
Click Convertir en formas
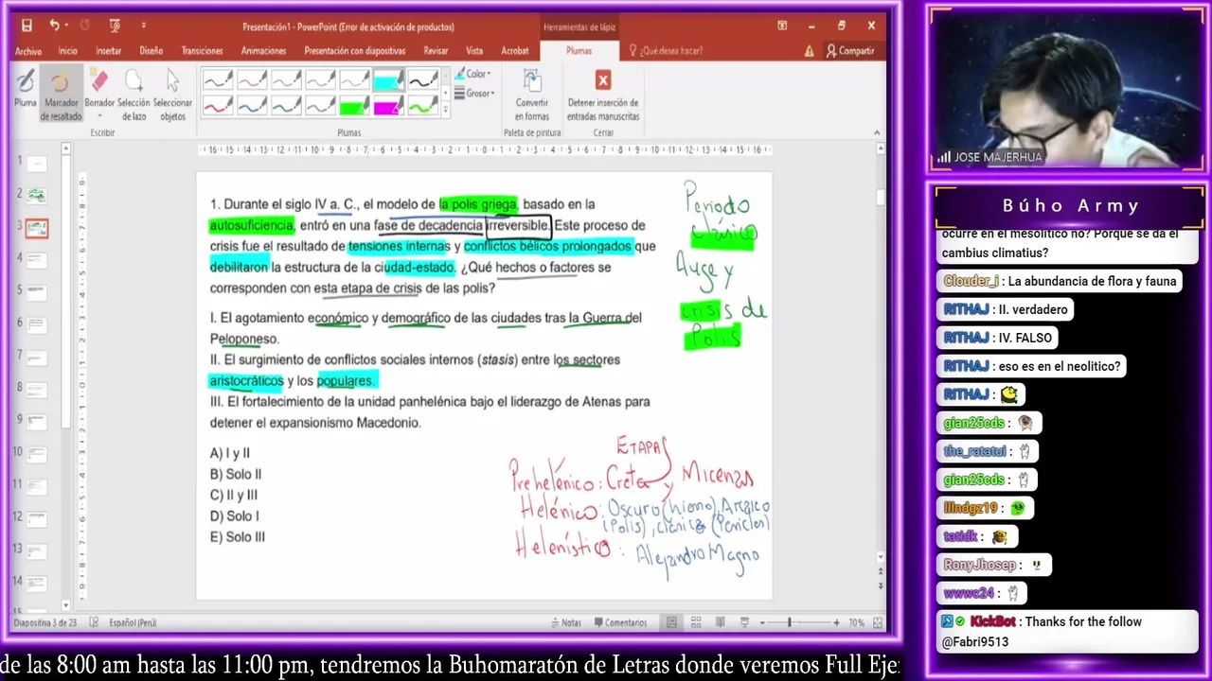point(532,95)
